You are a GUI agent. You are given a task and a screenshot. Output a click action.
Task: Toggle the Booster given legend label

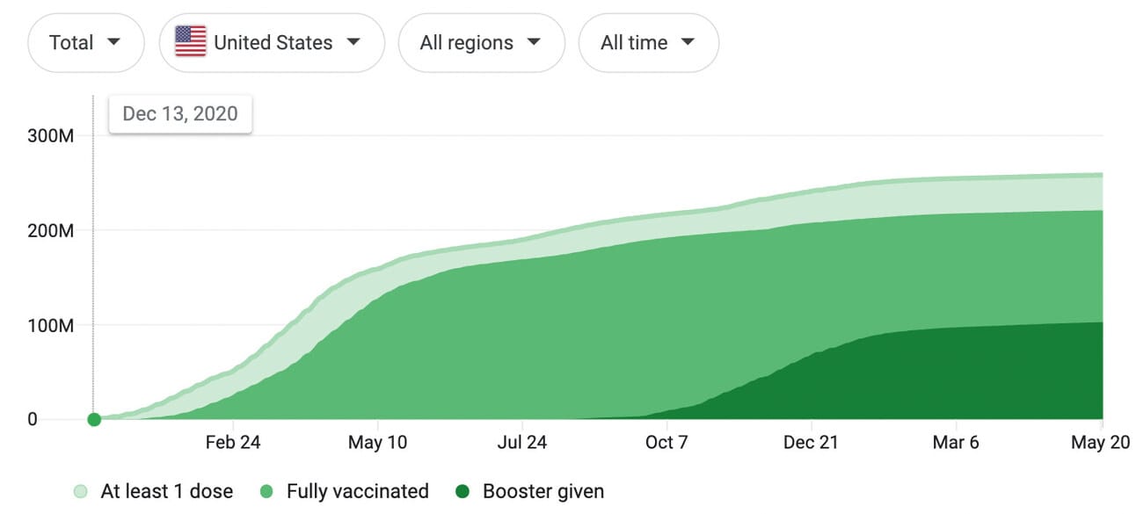click(x=543, y=491)
